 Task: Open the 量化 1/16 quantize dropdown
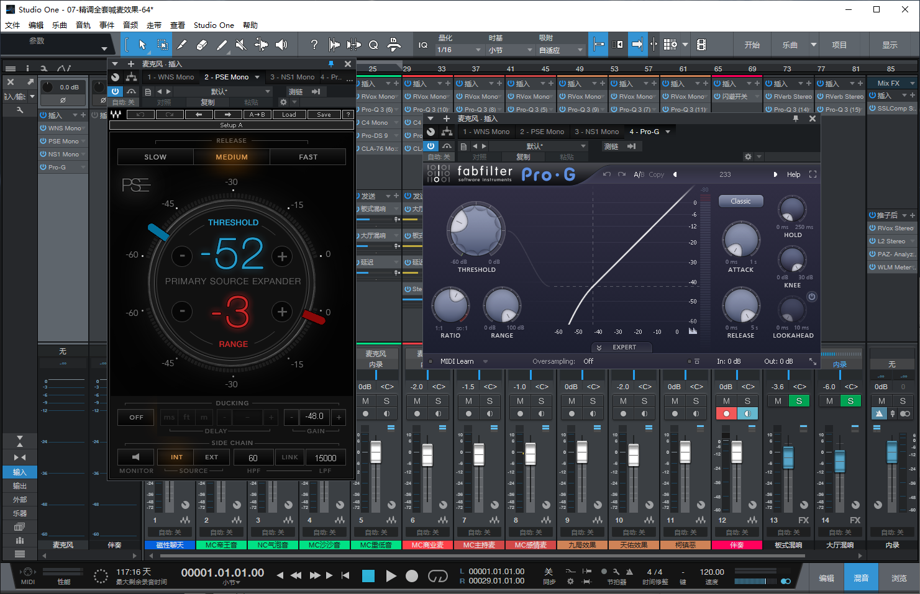point(460,50)
